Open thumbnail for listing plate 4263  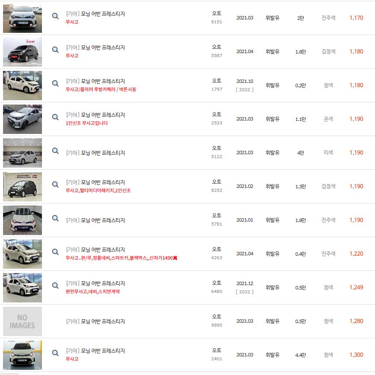click(x=22, y=254)
